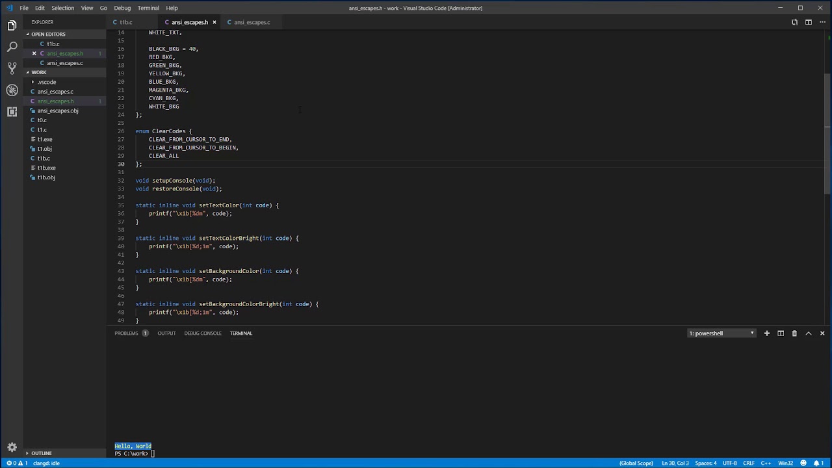Split the terminal panel
The width and height of the screenshot is (832, 468).
pyautogui.click(x=781, y=333)
